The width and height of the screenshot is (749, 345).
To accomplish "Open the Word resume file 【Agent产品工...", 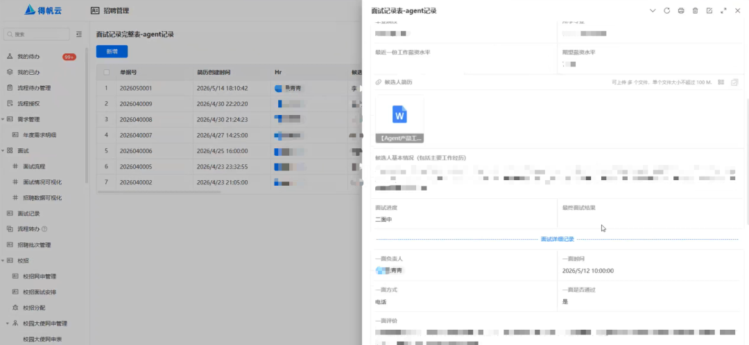I will coord(400,119).
